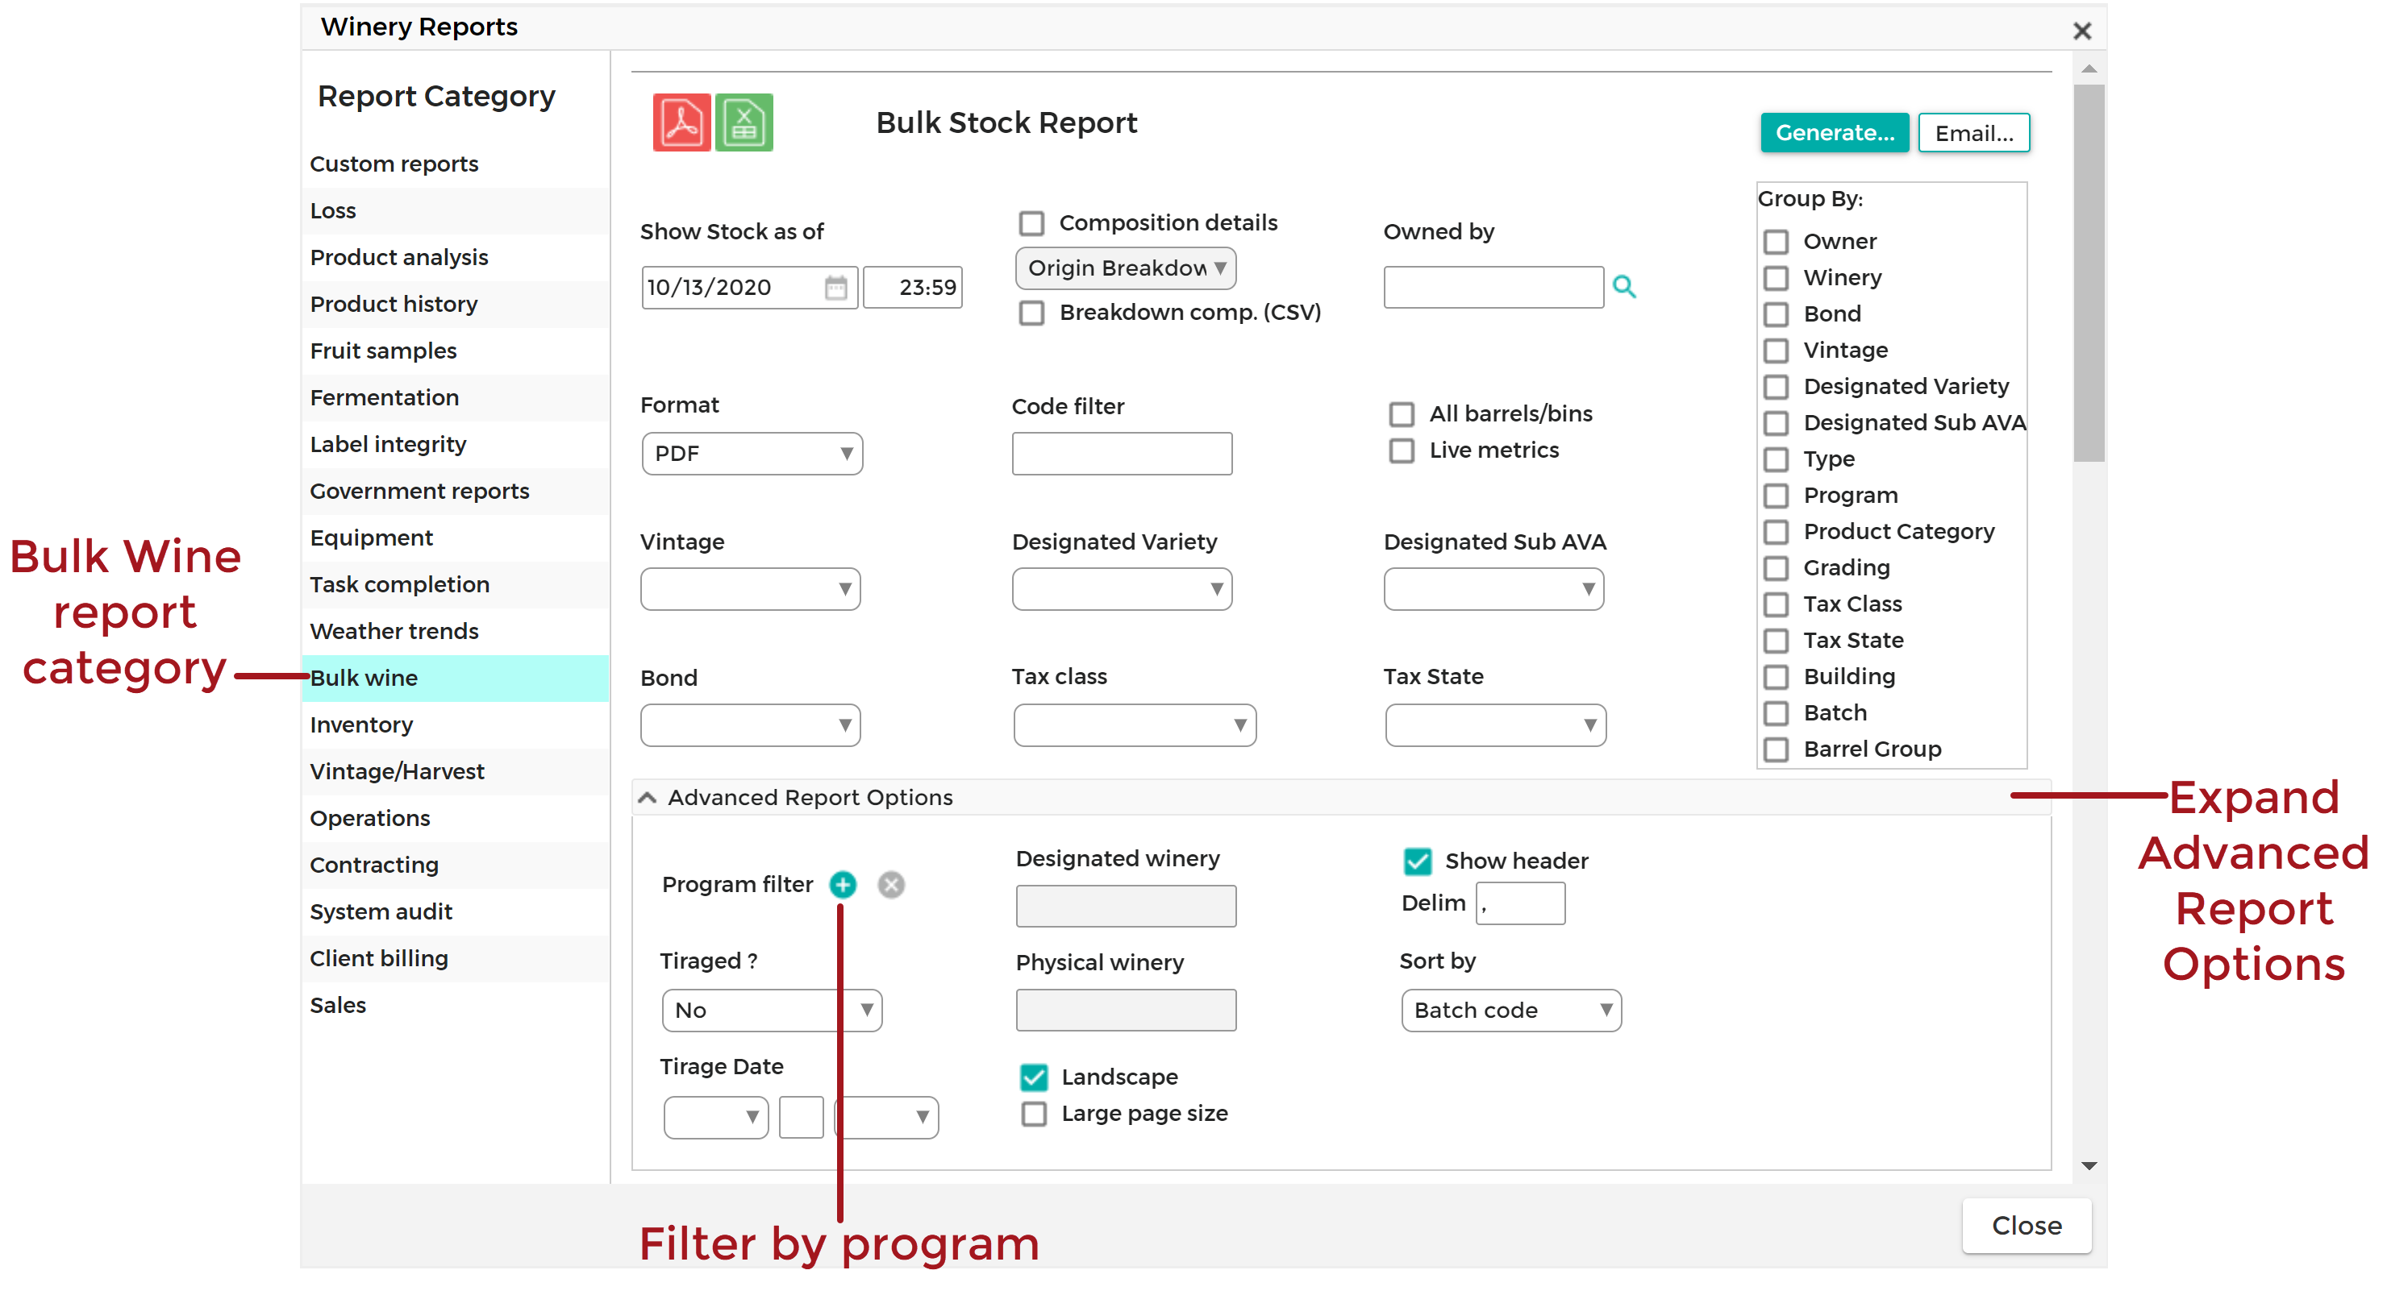Check the All barrels/bins option
2387x1291 pixels.
click(1401, 414)
